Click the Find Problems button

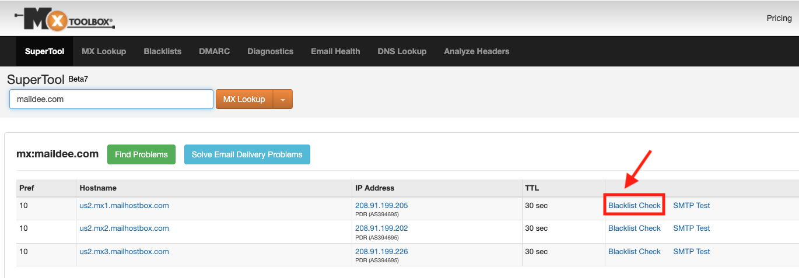[x=141, y=154]
